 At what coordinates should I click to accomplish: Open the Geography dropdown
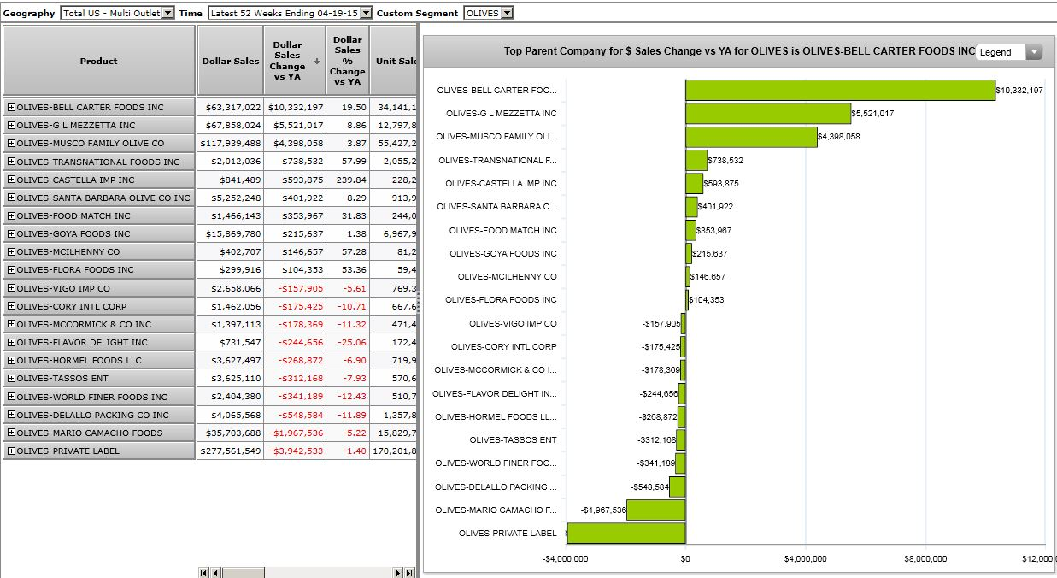(x=167, y=13)
